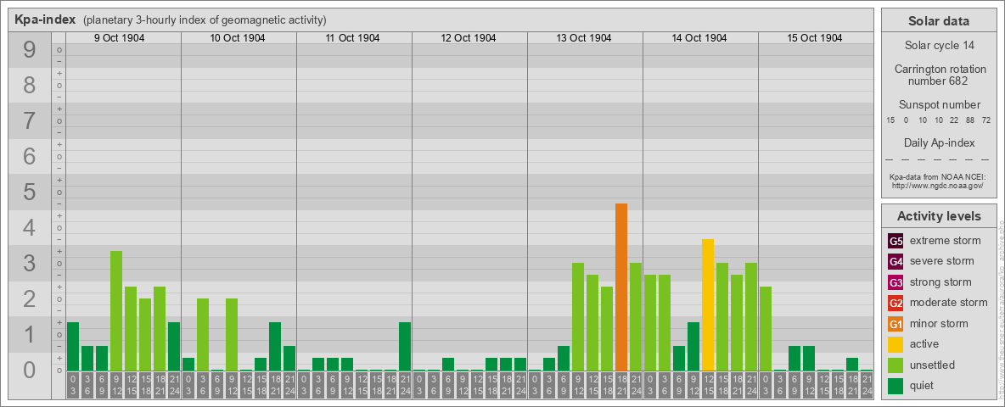Click the light green unsettled swatch
Viewport: 1005px width, 407px height.
[x=896, y=365]
